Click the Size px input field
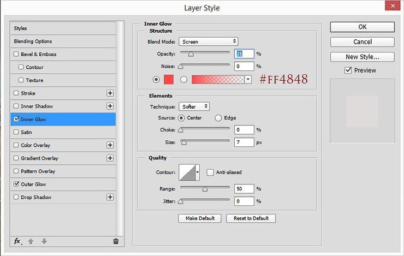The width and height of the screenshot is (404, 256). tap(244, 142)
